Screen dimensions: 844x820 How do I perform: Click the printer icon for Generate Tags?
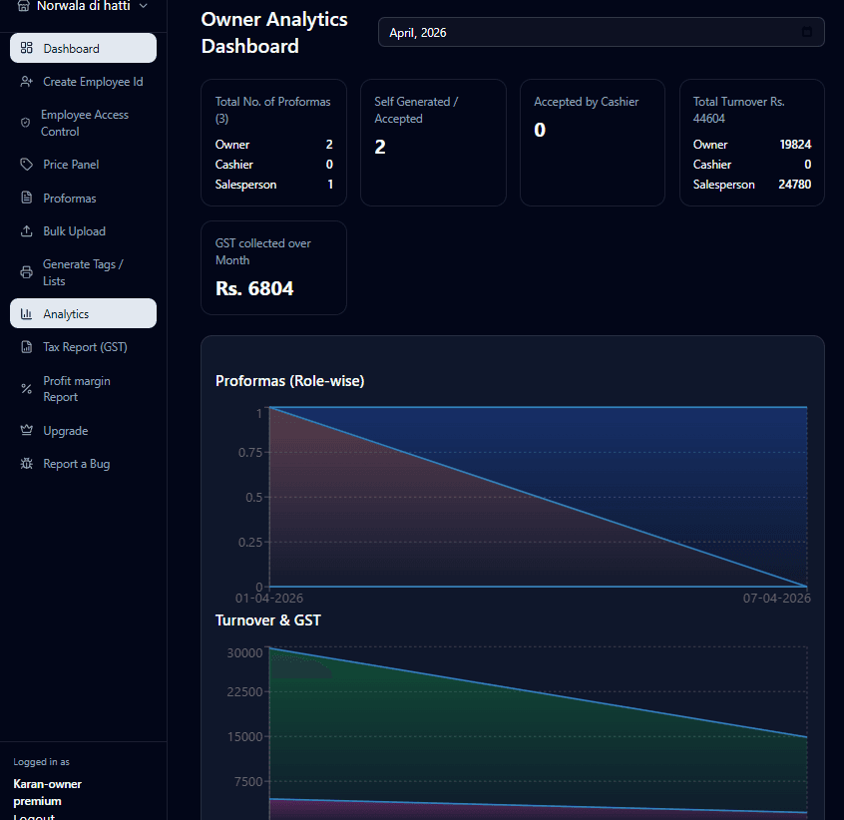[x=27, y=272]
